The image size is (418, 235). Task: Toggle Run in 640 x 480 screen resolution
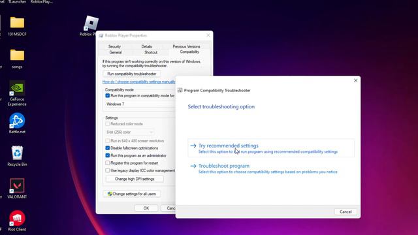tap(107, 141)
